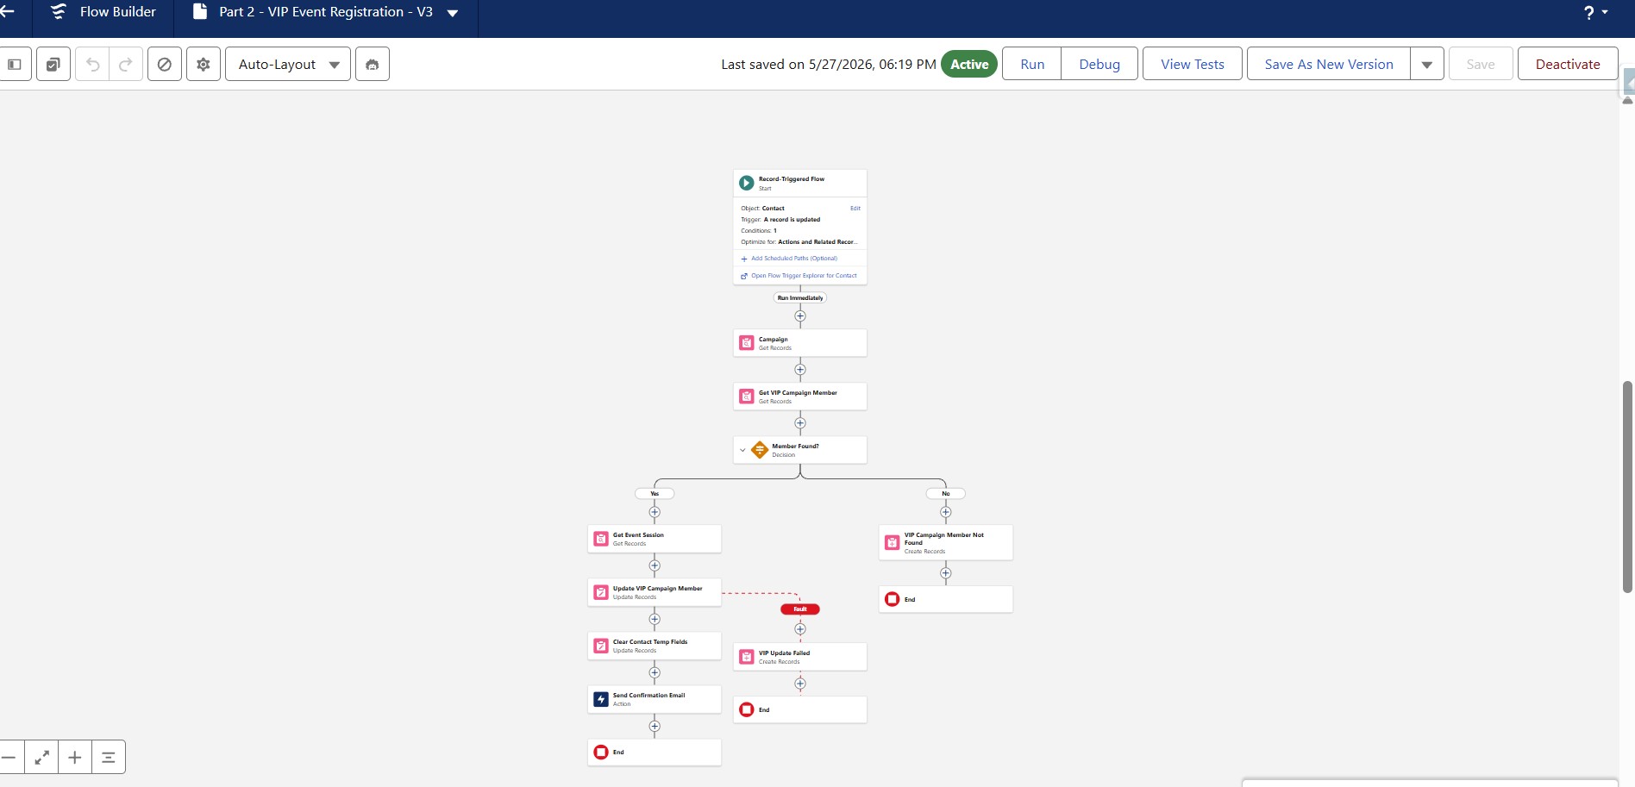
Task: Click End node after Send Confirmation Email
Action: click(655, 752)
